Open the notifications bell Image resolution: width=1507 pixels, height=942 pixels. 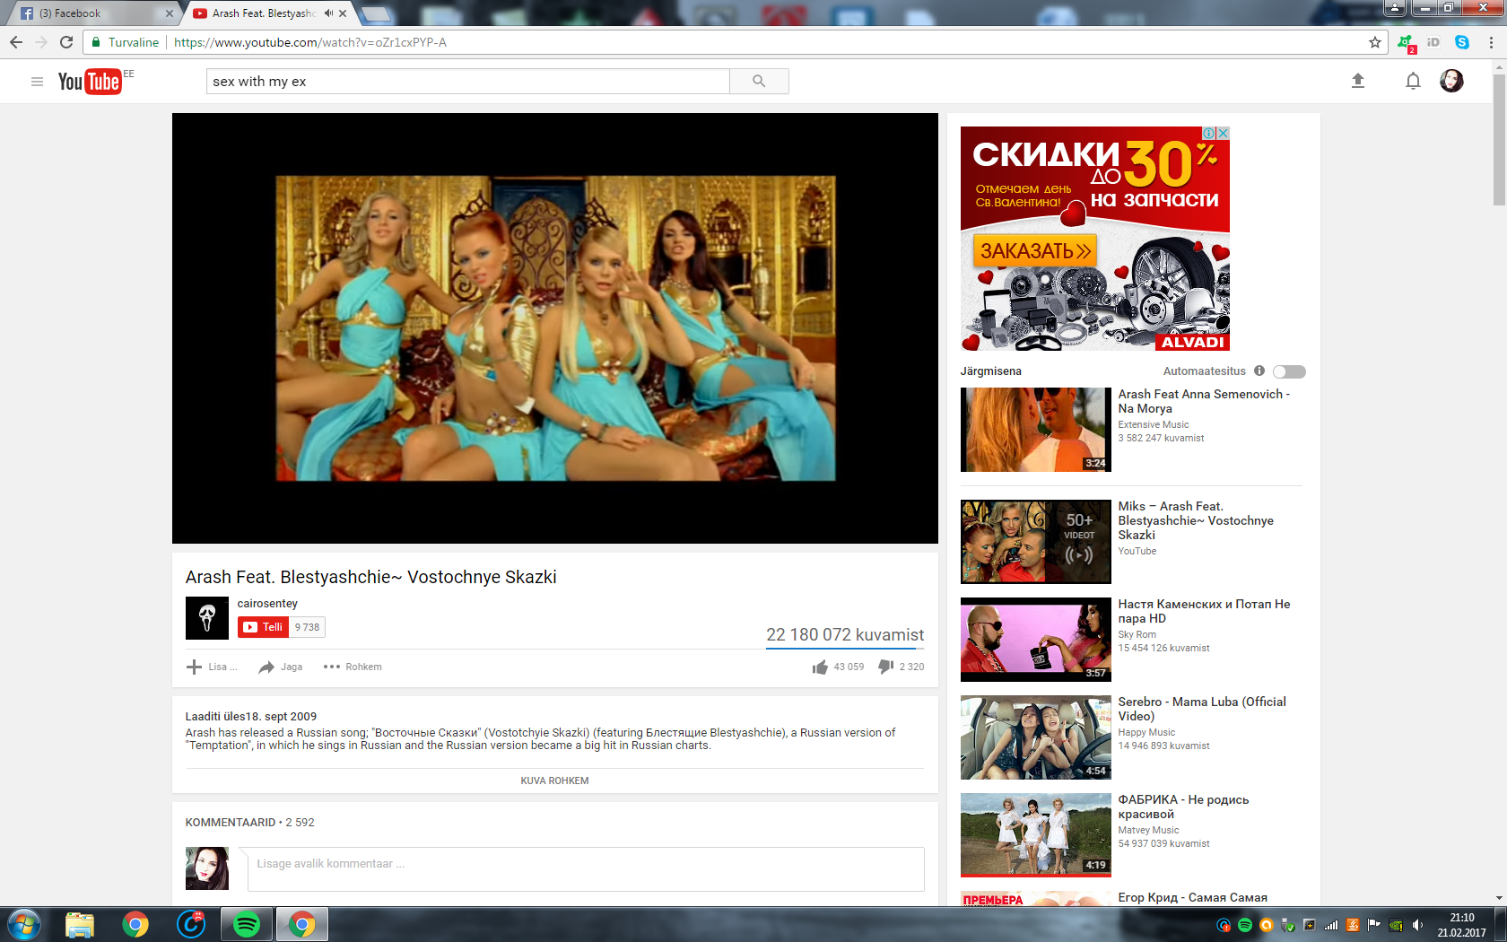click(x=1413, y=82)
